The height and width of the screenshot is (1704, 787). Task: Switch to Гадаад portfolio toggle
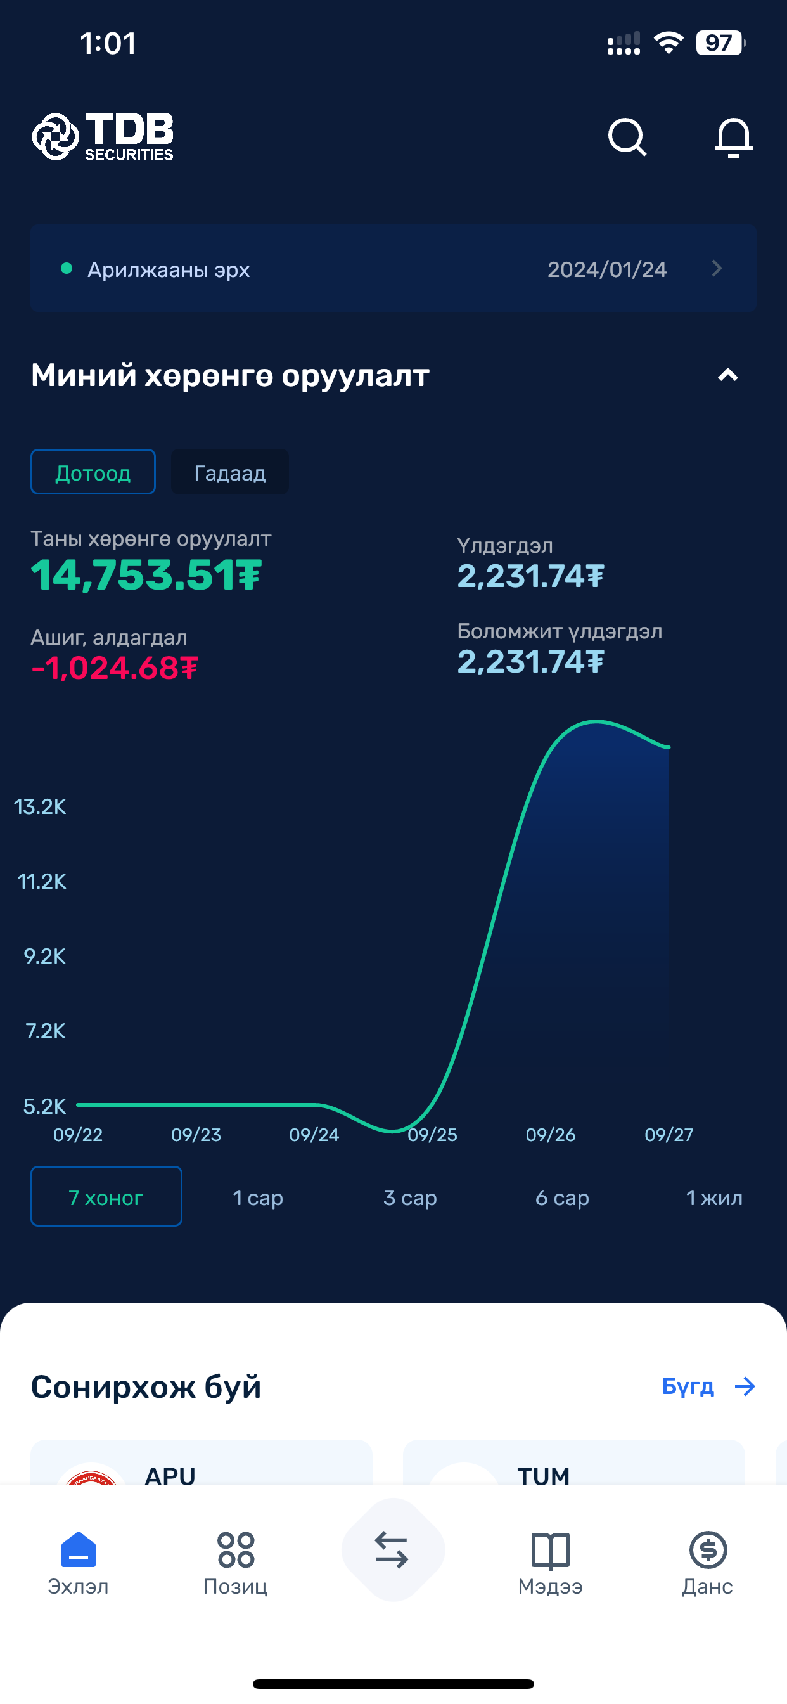click(x=229, y=472)
